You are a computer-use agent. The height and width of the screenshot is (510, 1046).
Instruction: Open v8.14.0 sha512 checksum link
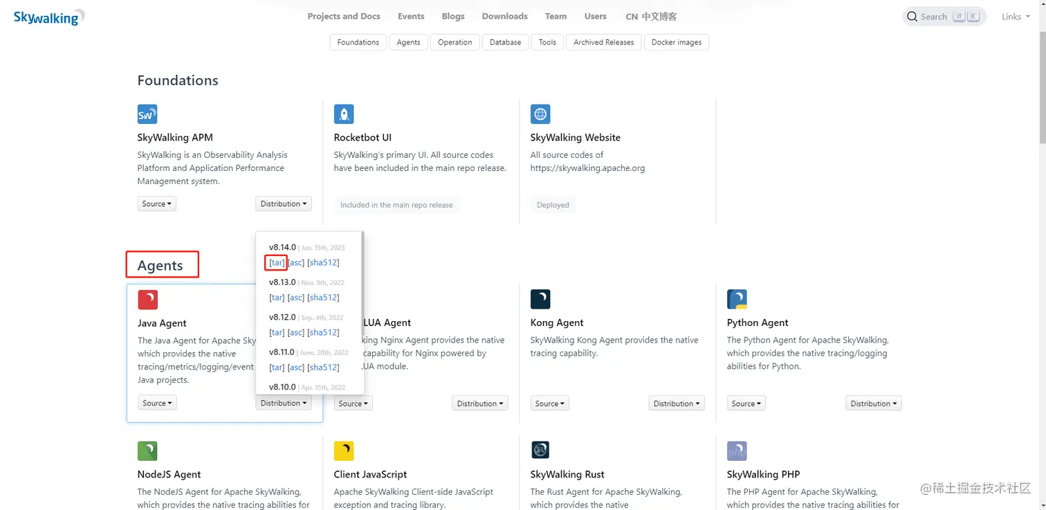point(323,263)
